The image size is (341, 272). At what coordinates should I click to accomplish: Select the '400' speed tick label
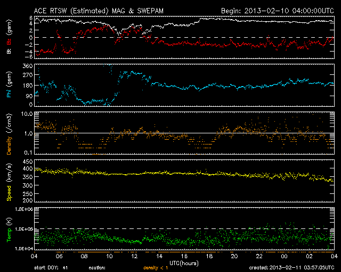click(x=28, y=168)
